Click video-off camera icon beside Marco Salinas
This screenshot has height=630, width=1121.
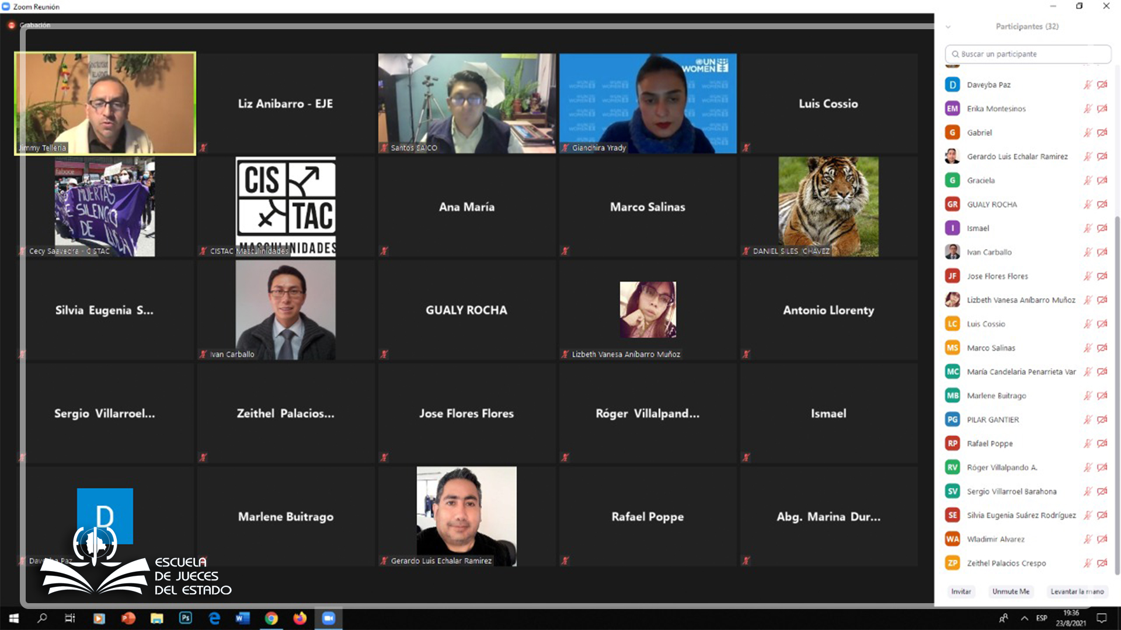point(1102,348)
